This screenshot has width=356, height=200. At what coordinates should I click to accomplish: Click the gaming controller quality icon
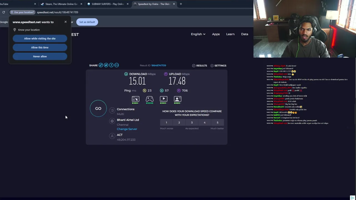pyautogui.click(x=150, y=99)
